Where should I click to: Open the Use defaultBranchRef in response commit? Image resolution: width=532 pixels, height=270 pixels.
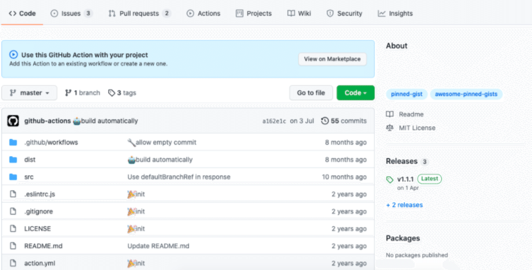tap(179, 177)
